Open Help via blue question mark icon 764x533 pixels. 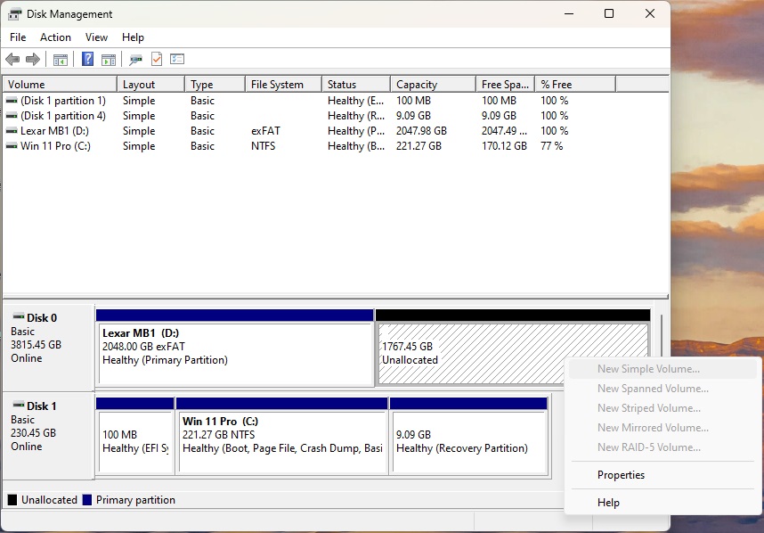pos(87,60)
